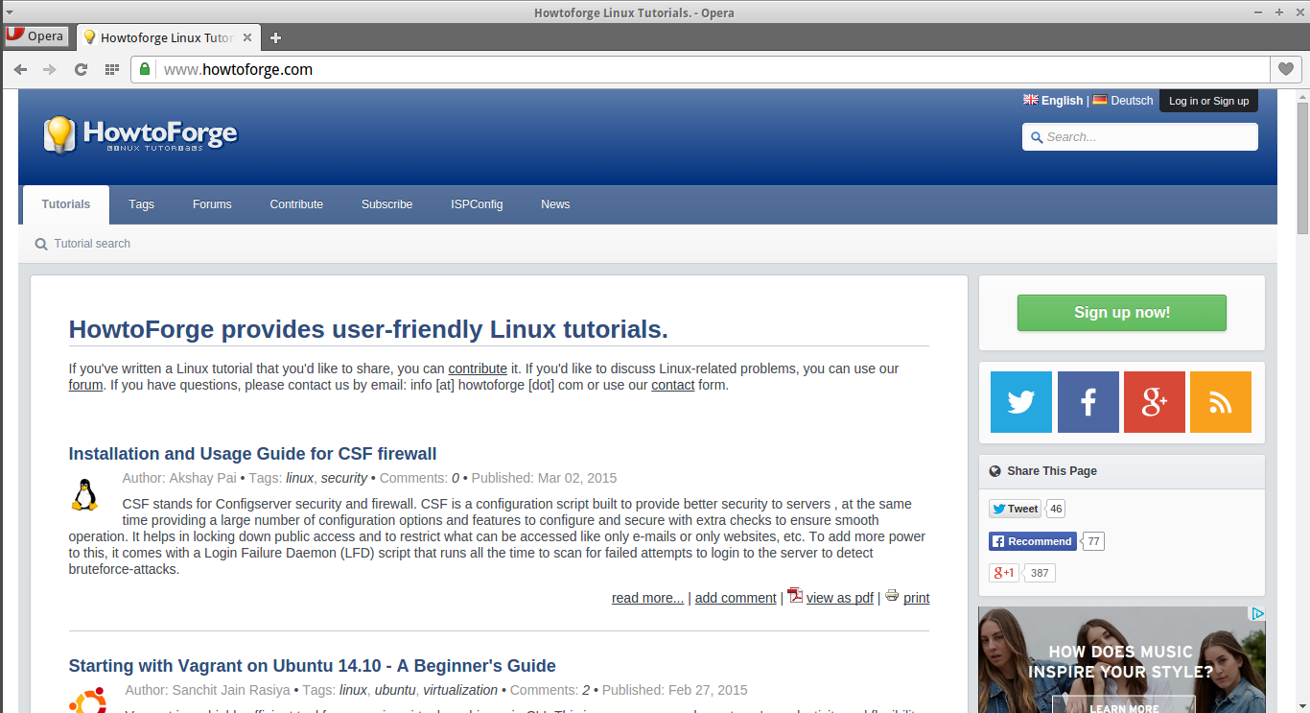The height and width of the screenshot is (713, 1310).
Task: Reload the page with the refresh icon
Action: [81, 69]
